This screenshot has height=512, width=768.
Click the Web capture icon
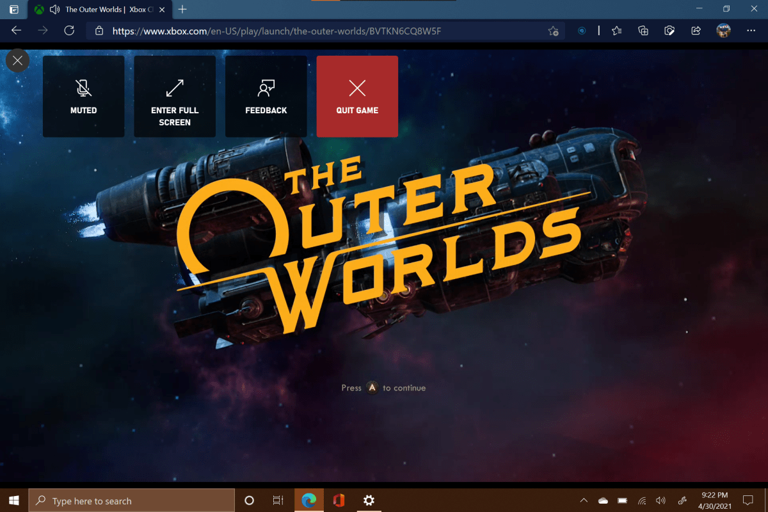click(669, 31)
